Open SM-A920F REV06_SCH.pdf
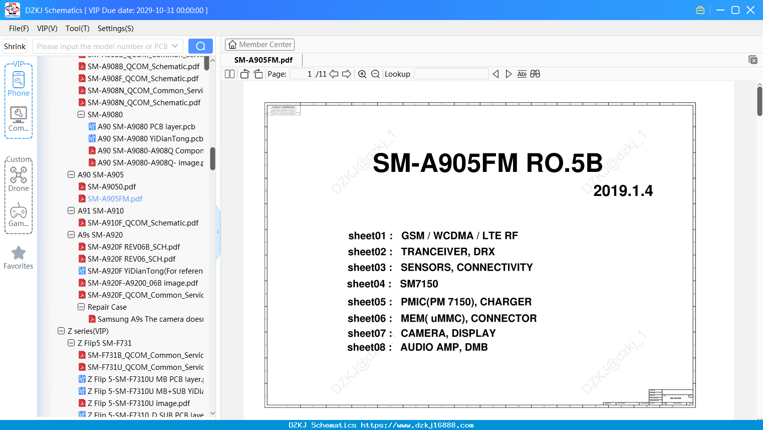This screenshot has height=430, width=763. point(131,259)
